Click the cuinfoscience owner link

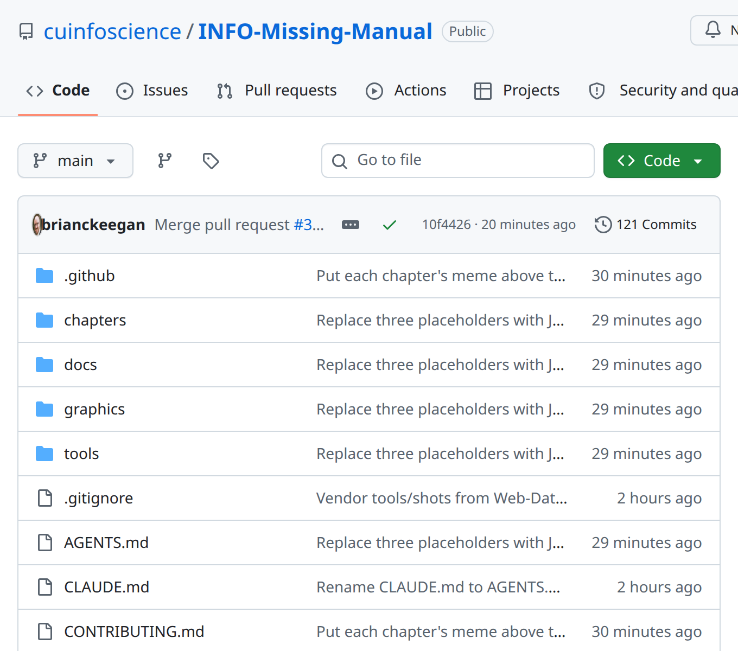[112, 31]
